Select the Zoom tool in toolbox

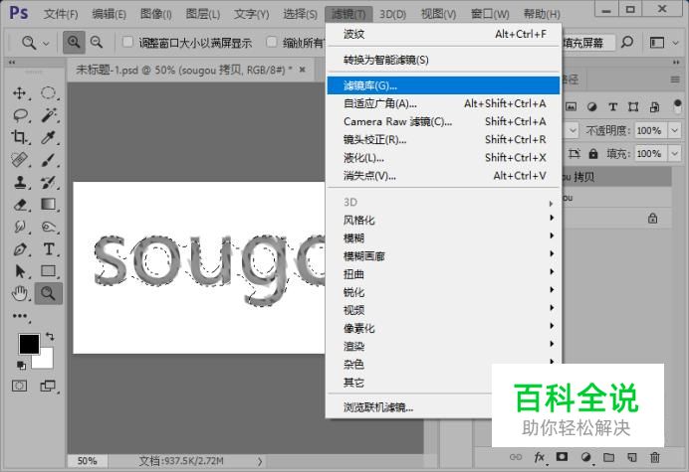pyautogui.click(x=49, y=293)
